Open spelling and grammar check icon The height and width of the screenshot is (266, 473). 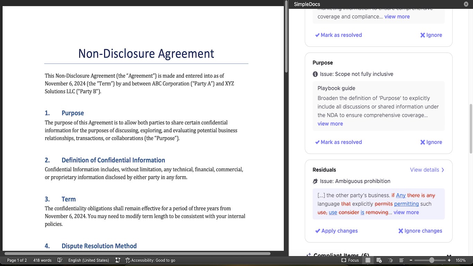(60, 260)
